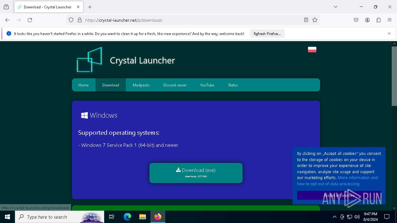Open the Discord server link
397x223 pixels.
[175, 85]
